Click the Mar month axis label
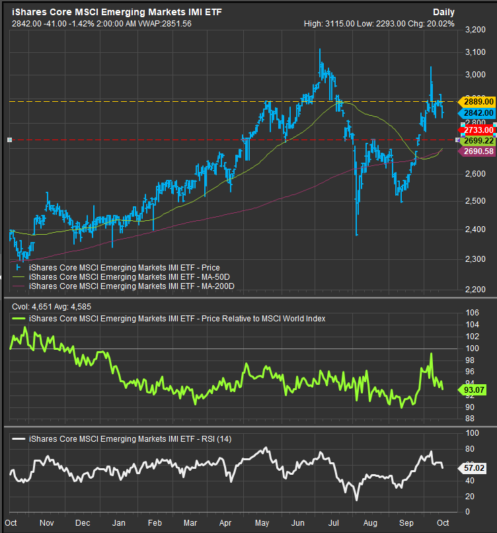 (190, 523)
